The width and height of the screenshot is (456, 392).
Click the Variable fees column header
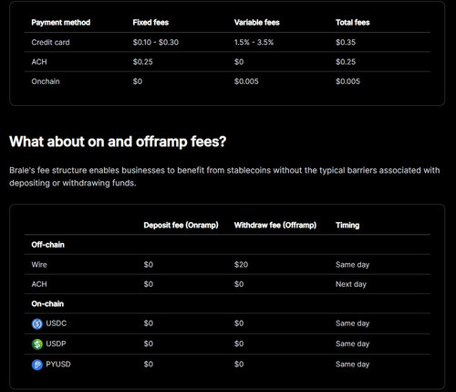click(256, 23)
